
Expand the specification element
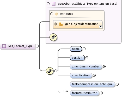point(94,75)
